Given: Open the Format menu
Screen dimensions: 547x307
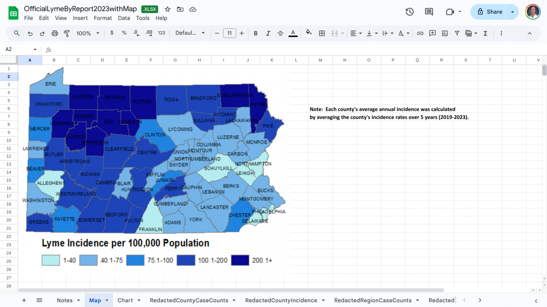Looking at the screenshot, I should (x=103, y=18).
